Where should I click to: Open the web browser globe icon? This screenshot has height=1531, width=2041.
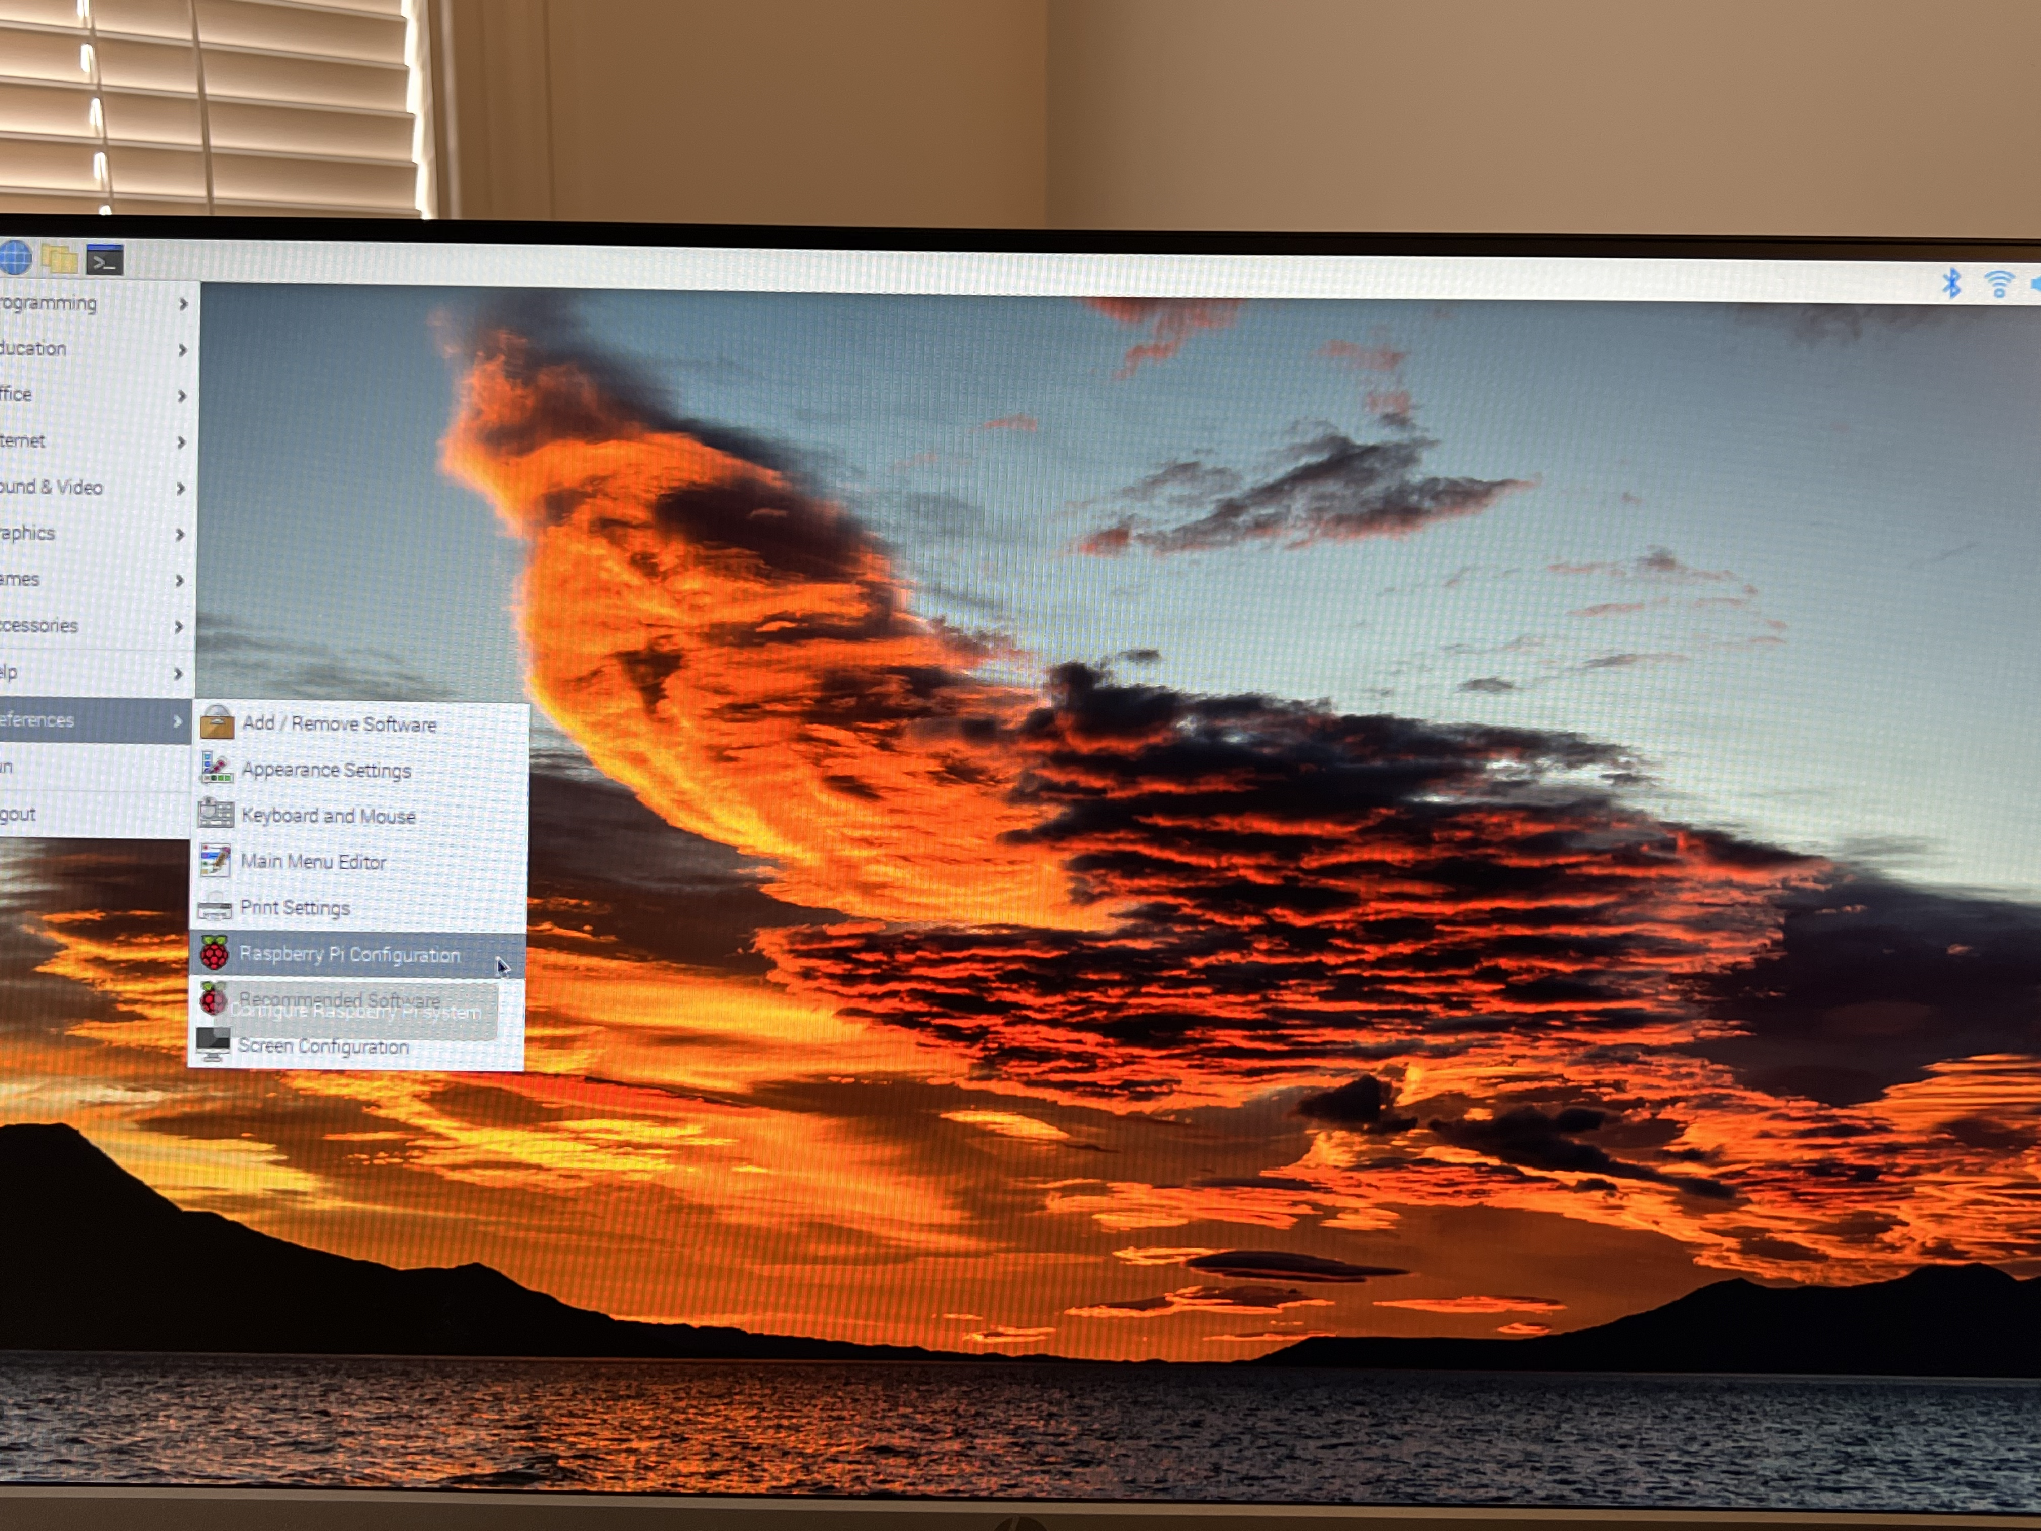tap(14, 258)
